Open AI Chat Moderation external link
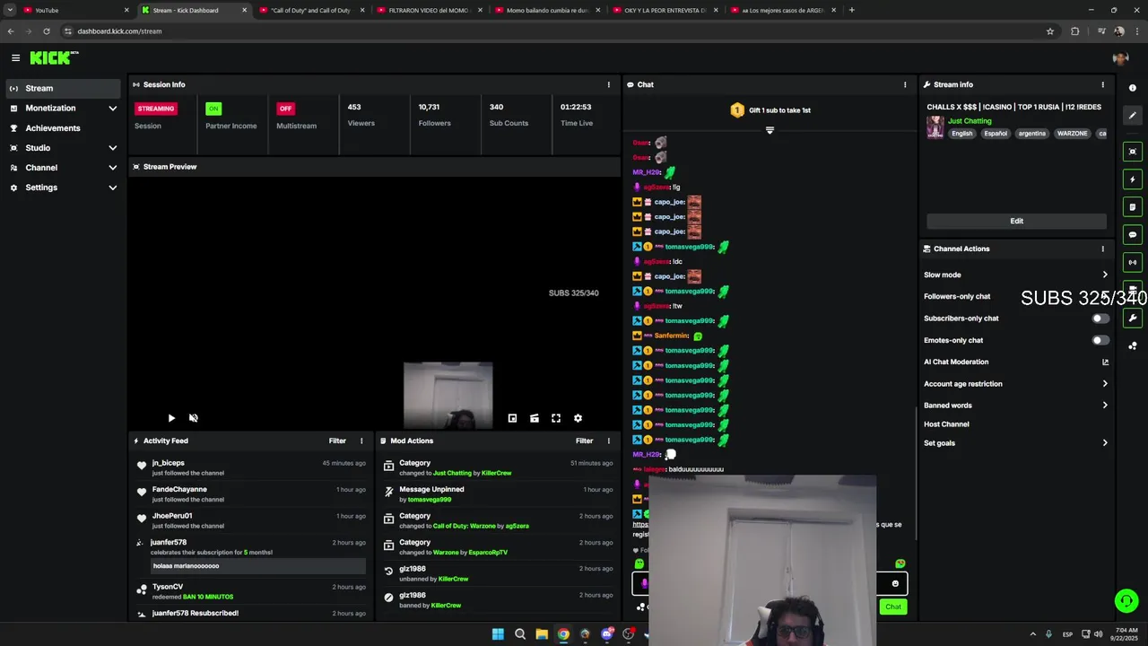This screenshot has height=646, width=1148. click(x=1105, y=362)
